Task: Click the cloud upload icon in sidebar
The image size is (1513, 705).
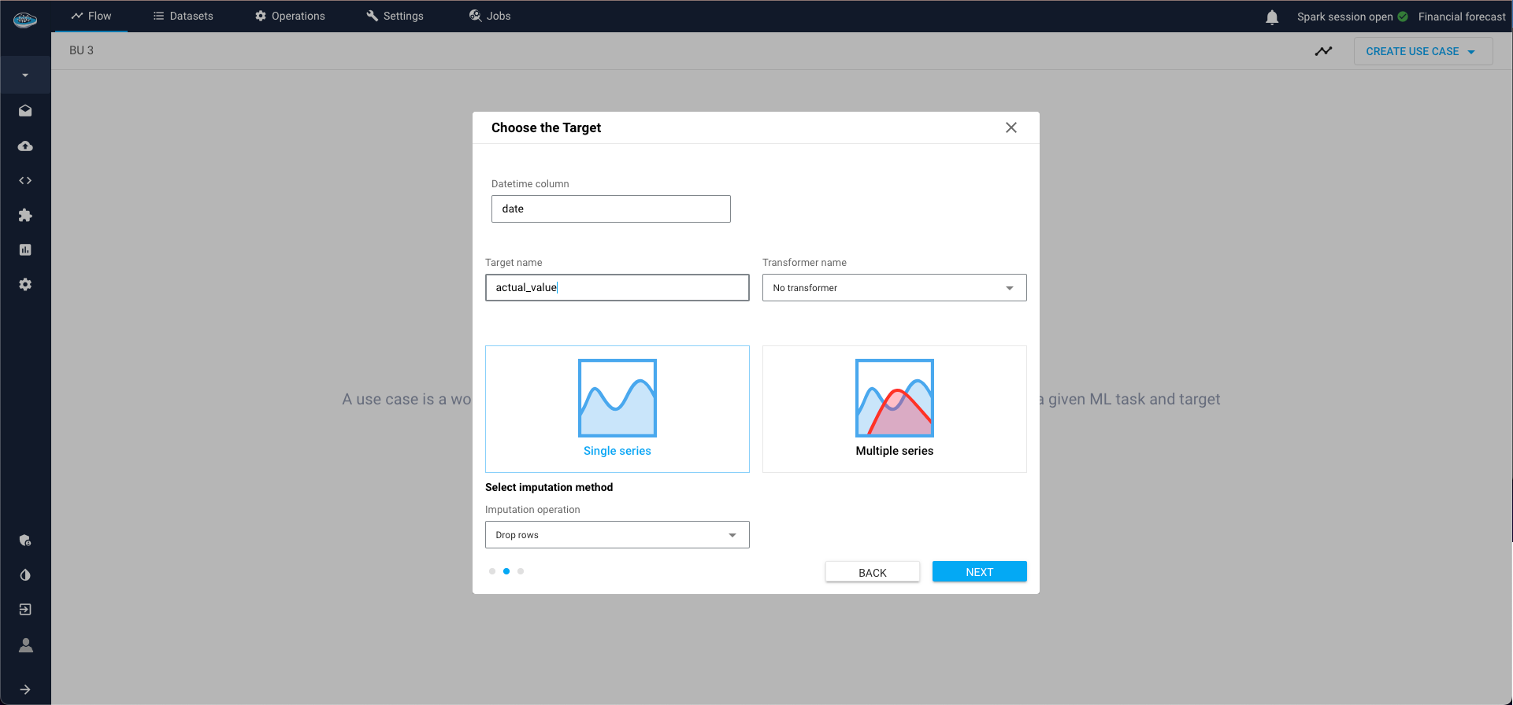Action: (25, 146)
